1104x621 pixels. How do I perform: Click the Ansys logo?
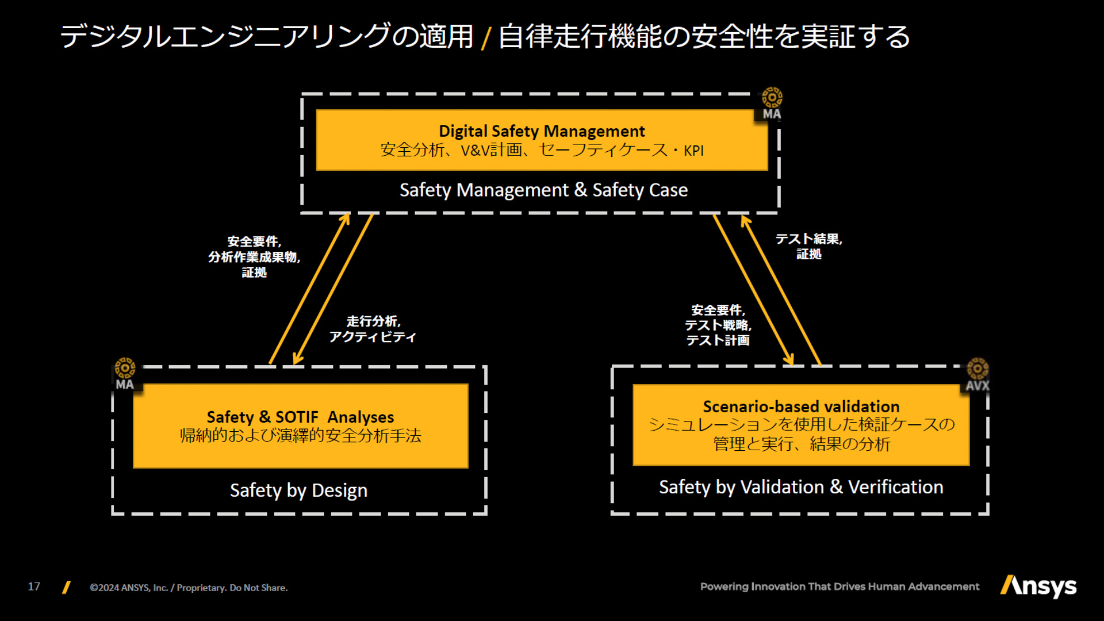(1038, 588)
